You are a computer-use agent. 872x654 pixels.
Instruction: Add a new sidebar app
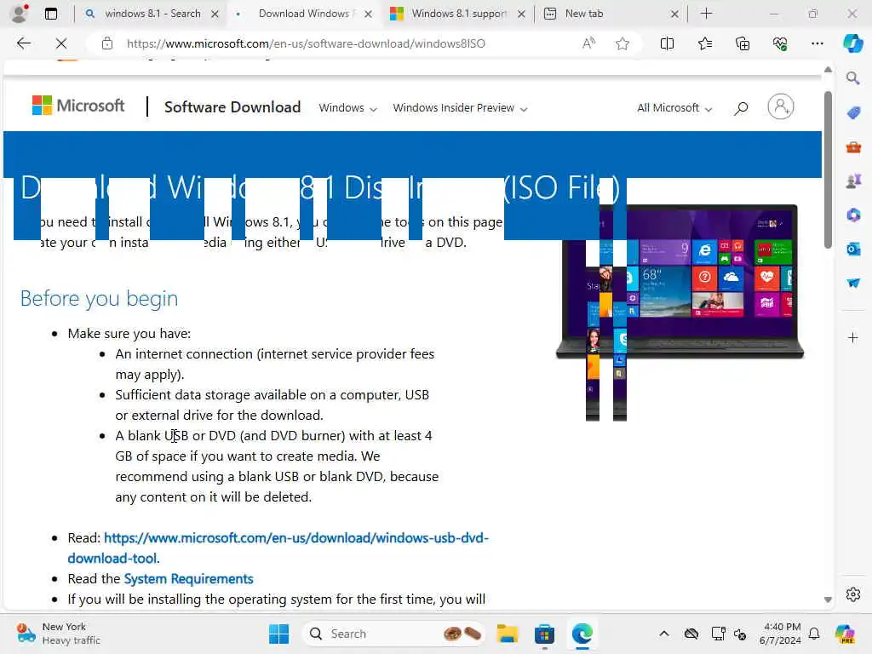point(853,337)
